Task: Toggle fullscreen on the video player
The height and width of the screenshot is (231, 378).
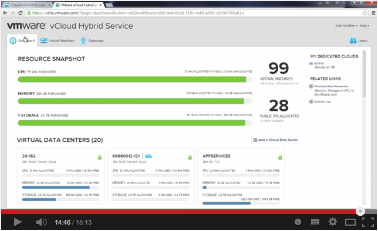Action: click(x=368, y=222)
